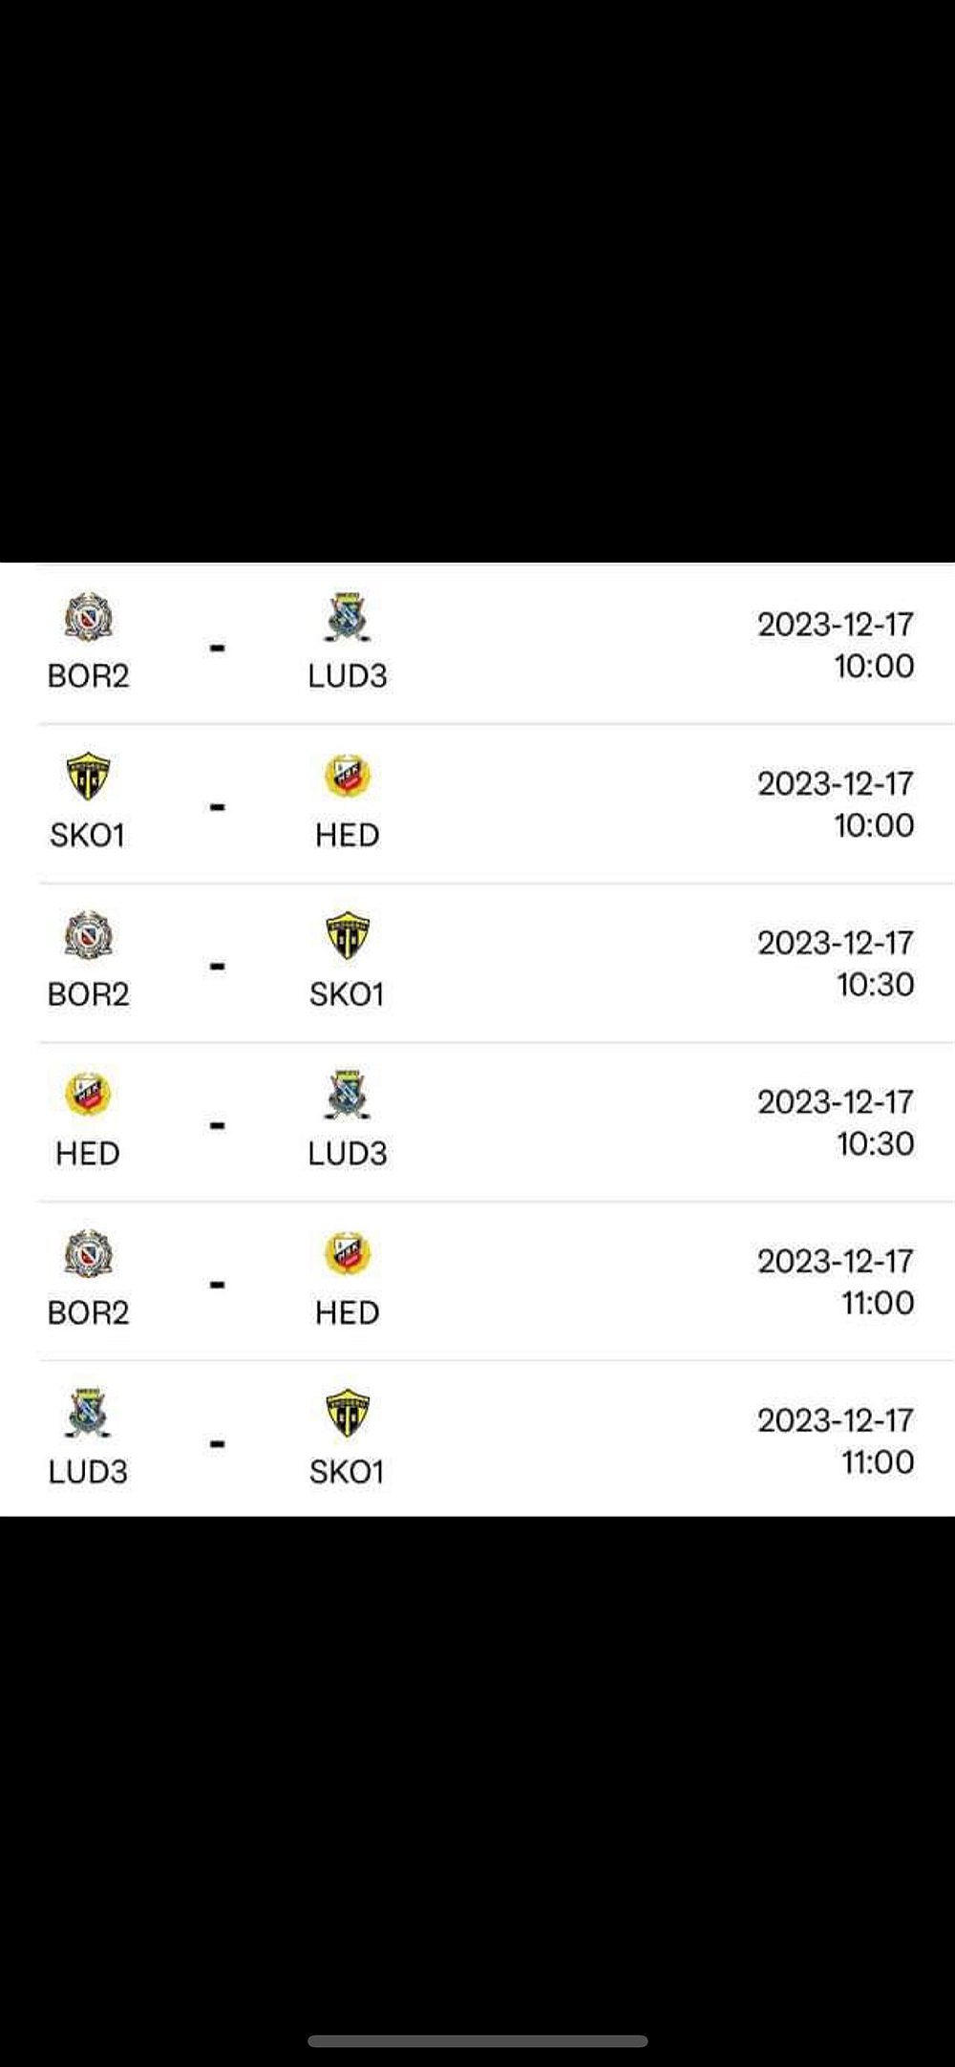Screen dimensions: 955x2067
Task: Click HED logo in HED vs LUD3 match
Action: (x=88, y=1095)
